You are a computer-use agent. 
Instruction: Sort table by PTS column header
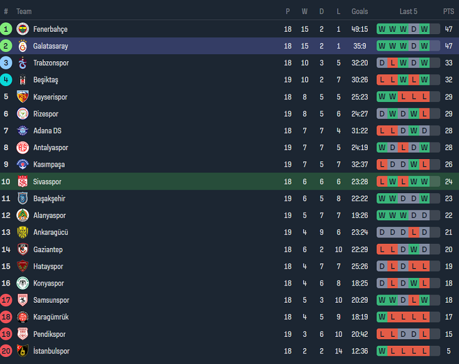point(448,11)
